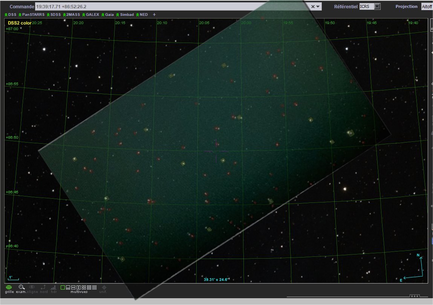The height and width of the screenshot is (305, 433).
Task: Click the Référentiel label
Action: 346,6
